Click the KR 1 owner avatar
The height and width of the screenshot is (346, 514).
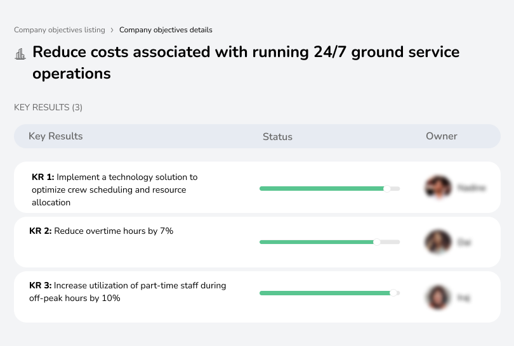[x=438, y=188]
